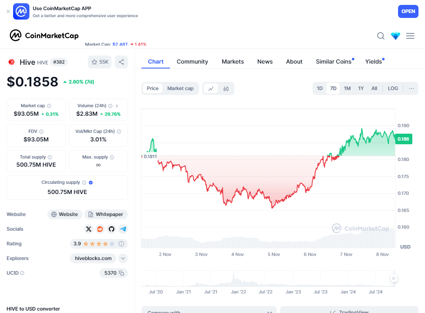Open the hamburger menu icon
The width and height of the screenshot is (425, 313).
pos(410,36)
